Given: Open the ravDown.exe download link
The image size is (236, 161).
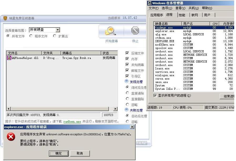Looking at the screenshot, I should click(x=72, y=121).
